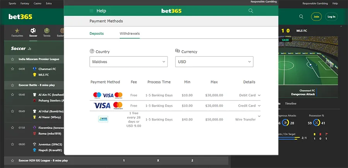Image resolution: width=348 pixels, height=168 pixels.
Task: Click the Al Nassr yellow shirt icon
Action: coord(35,117)
